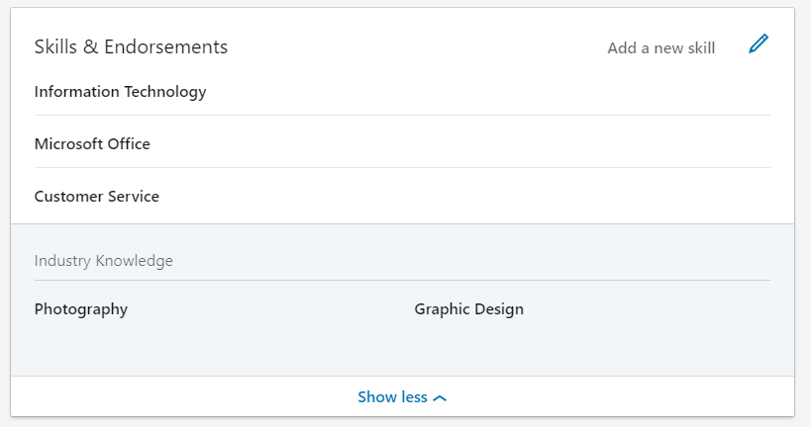Collapse the skills list with Show less
Screen dimensions: 811x427
pos(393,397)
